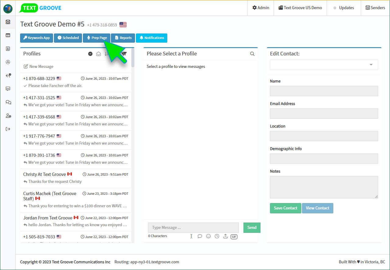Image resolution: width=390 pixels, height=270 pixels.
Task: Select the Jordan From Text Groove profile
Action: point(76,222)
